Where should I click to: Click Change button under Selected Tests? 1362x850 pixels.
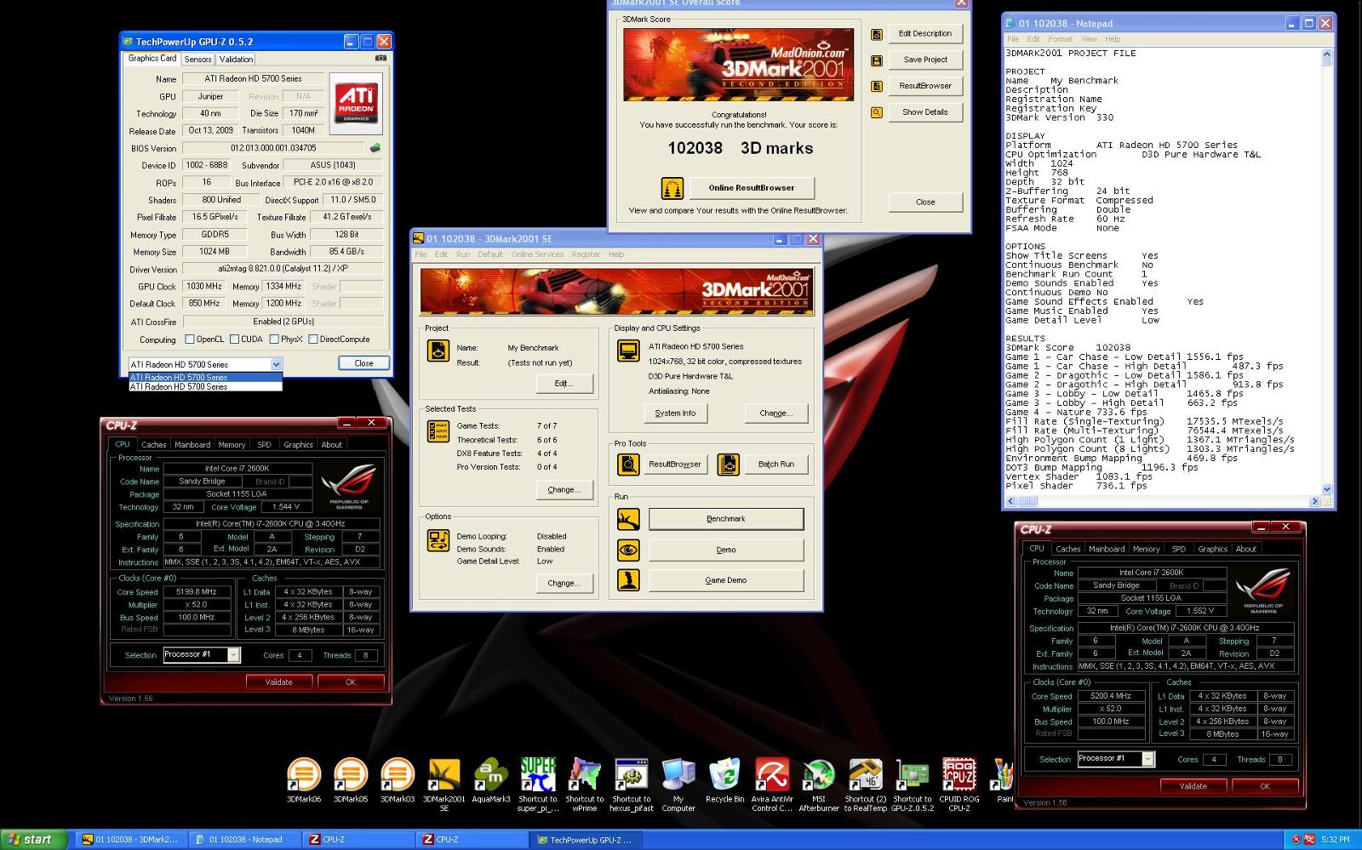pos(564,490)
